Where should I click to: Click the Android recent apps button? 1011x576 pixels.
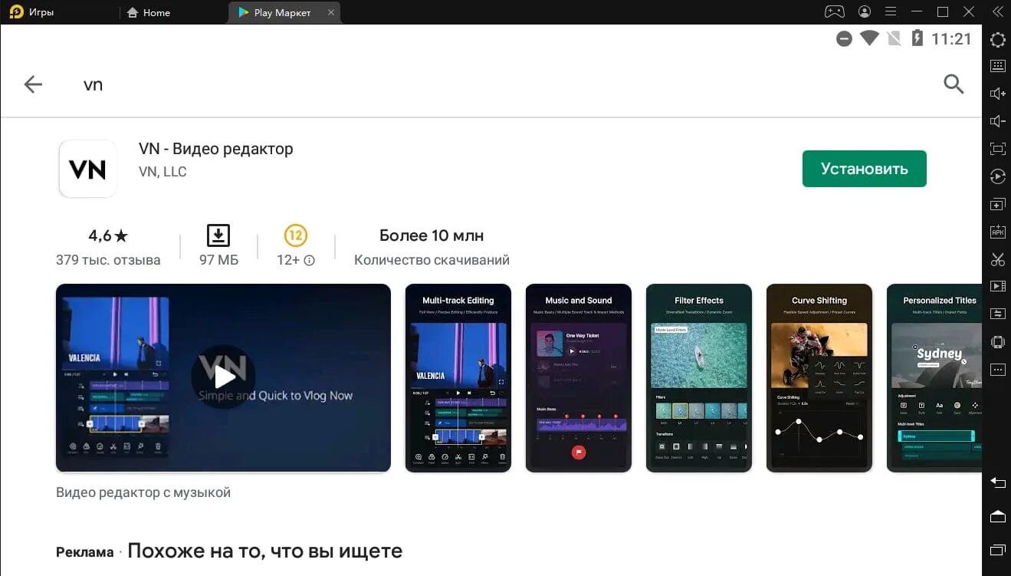pyautogui.click(x=997, y=550)
